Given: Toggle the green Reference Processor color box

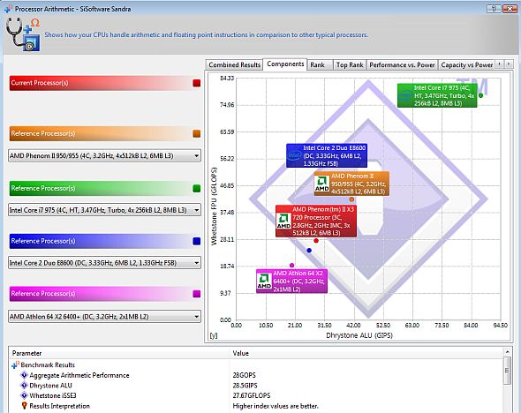Looking at the screenshot, I should (x=196, y=189).
